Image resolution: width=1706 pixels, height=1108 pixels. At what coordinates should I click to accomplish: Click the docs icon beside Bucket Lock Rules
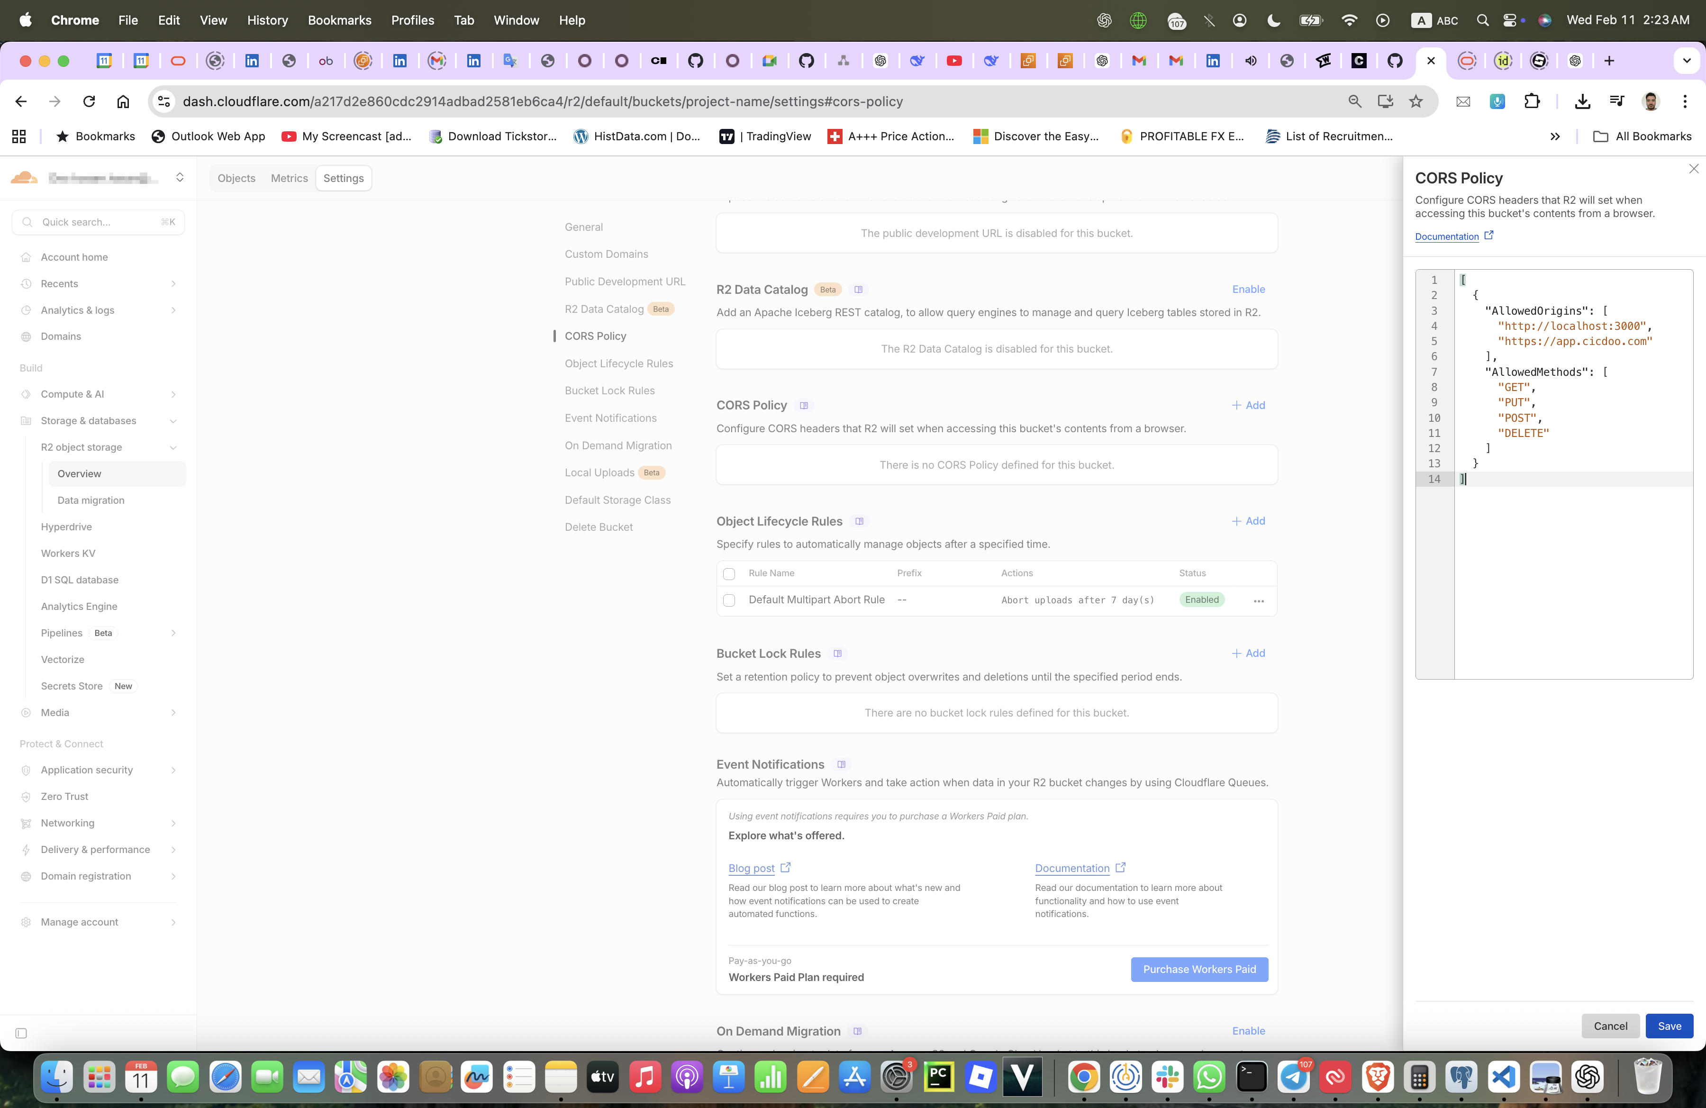tap(837, 654)
